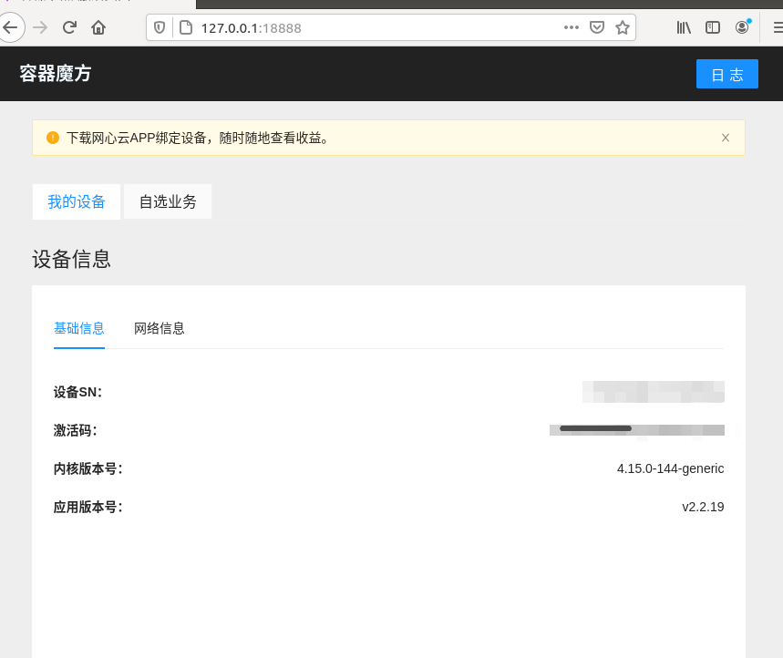The height and width of the screenshot is (658, 783).
Task: Toggle the browser sidebar view
Action: pyautogui.click(x=713, y=27)
